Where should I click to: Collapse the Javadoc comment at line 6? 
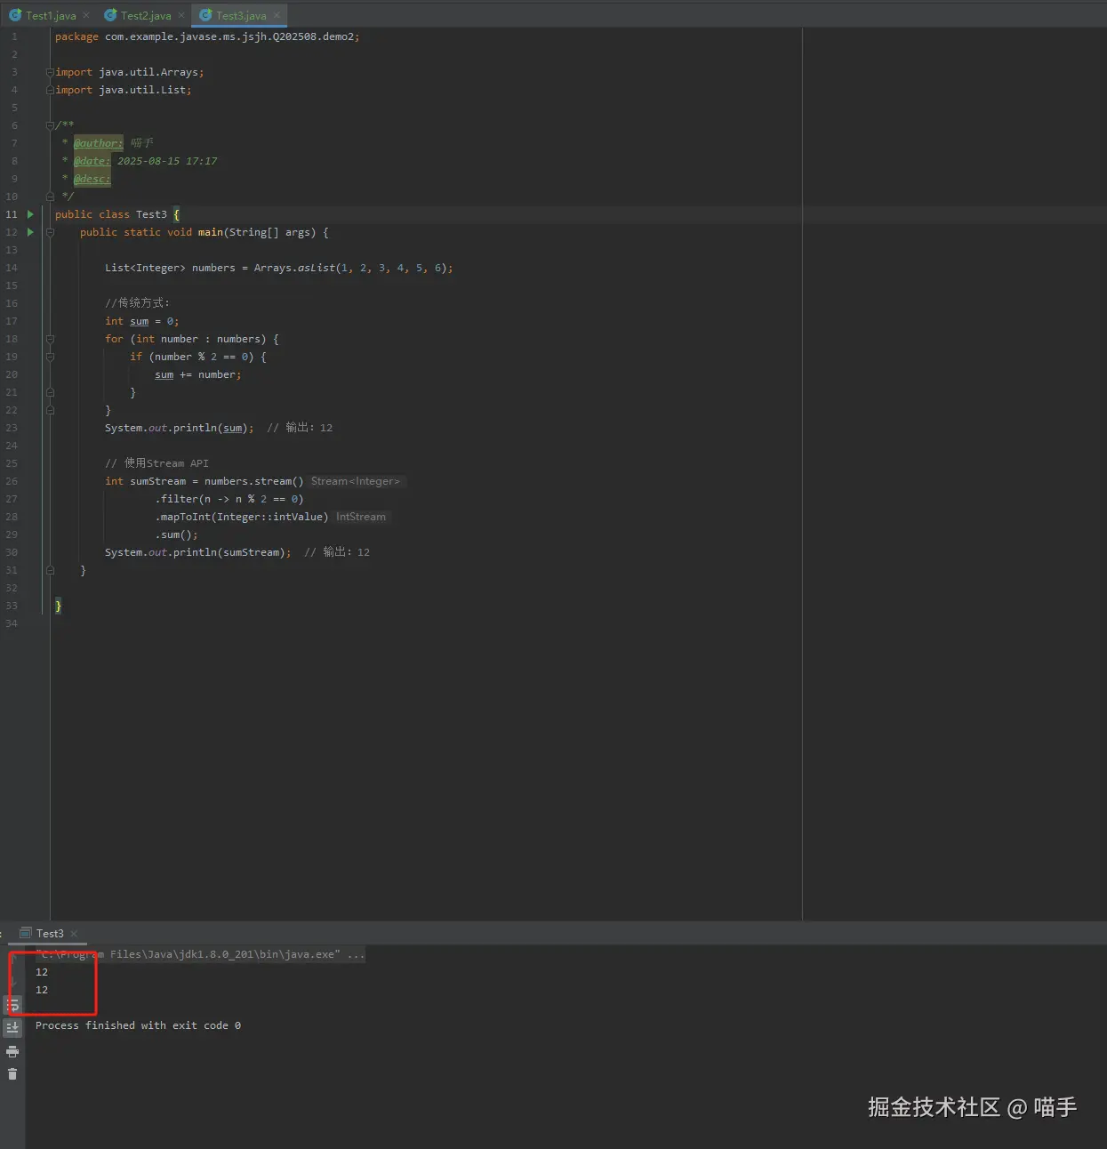pyautogui.click(x=50, y=125)
